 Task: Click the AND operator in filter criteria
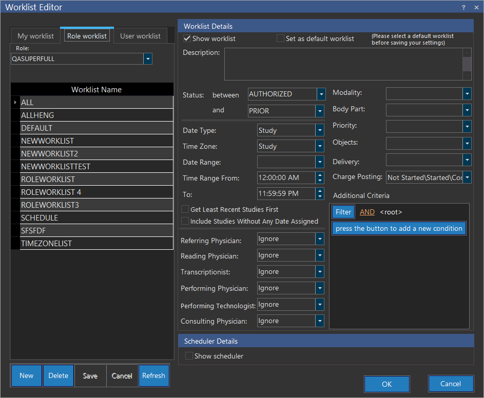pos(367,212)
